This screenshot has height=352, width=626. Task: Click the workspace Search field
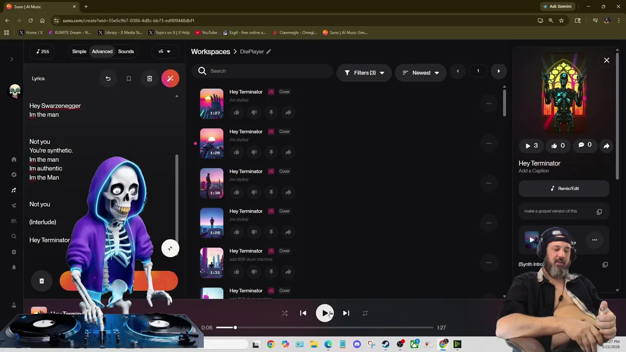point(263,71)
